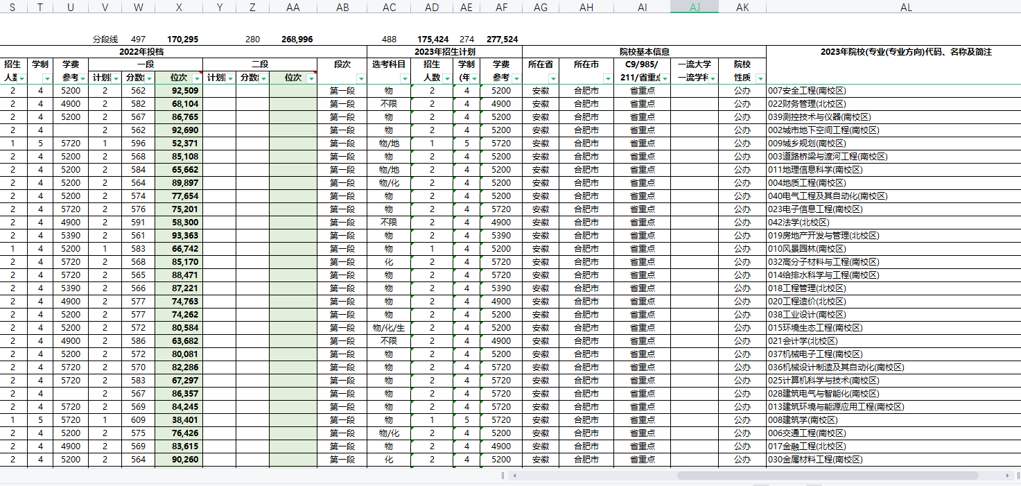Open filter dropdown for column S 招生人数
Image resolution: width=1021 pixels, height=486 pixels.
(22, 78)
